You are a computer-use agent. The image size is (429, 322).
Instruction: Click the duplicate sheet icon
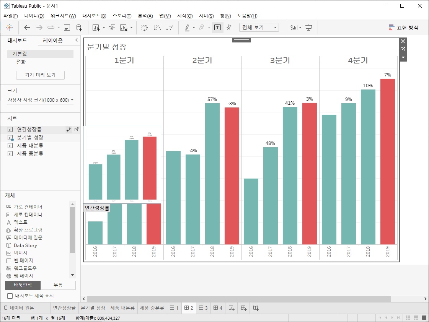(x=112, y=27)
